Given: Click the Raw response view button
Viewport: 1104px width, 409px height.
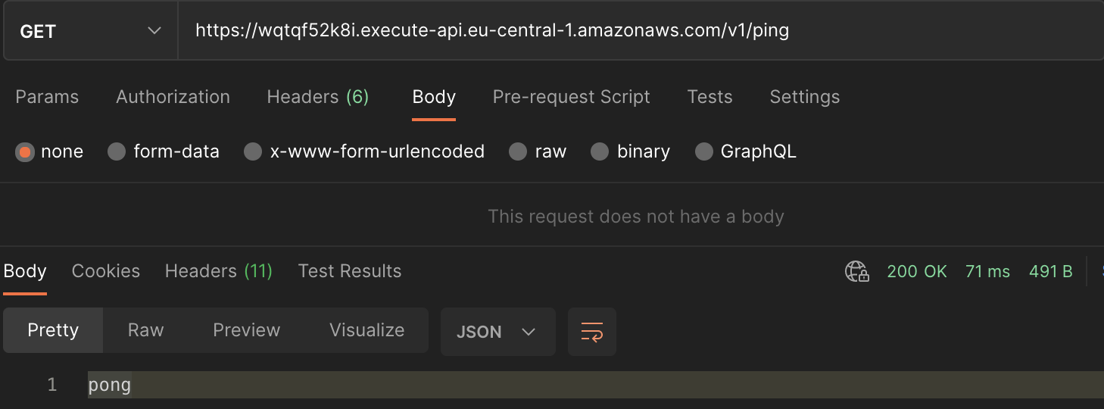Looking at the screenshot, I should [x=146, y=330].
